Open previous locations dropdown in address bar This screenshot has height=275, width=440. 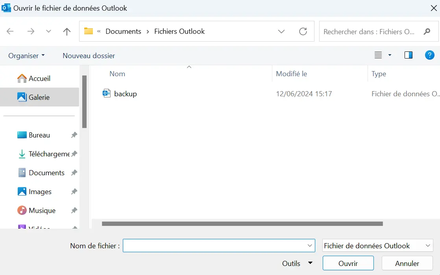(281, 31)
